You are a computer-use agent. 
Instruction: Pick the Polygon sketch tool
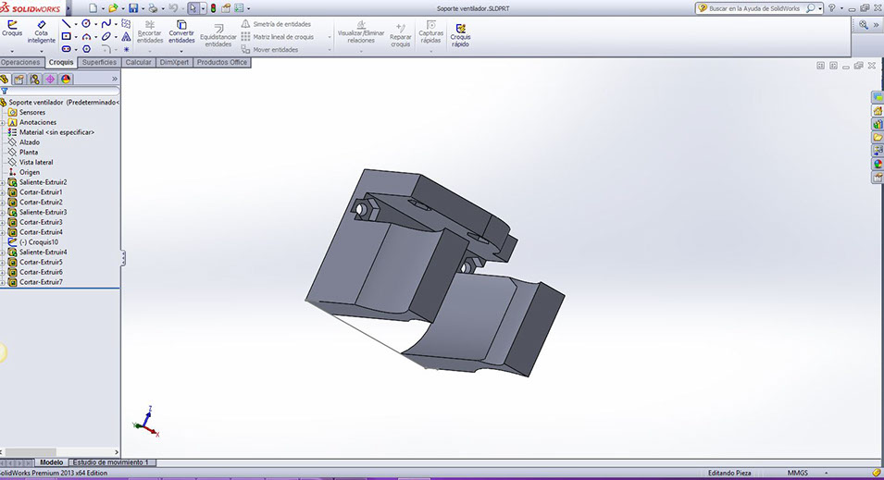tap(86, 49)
